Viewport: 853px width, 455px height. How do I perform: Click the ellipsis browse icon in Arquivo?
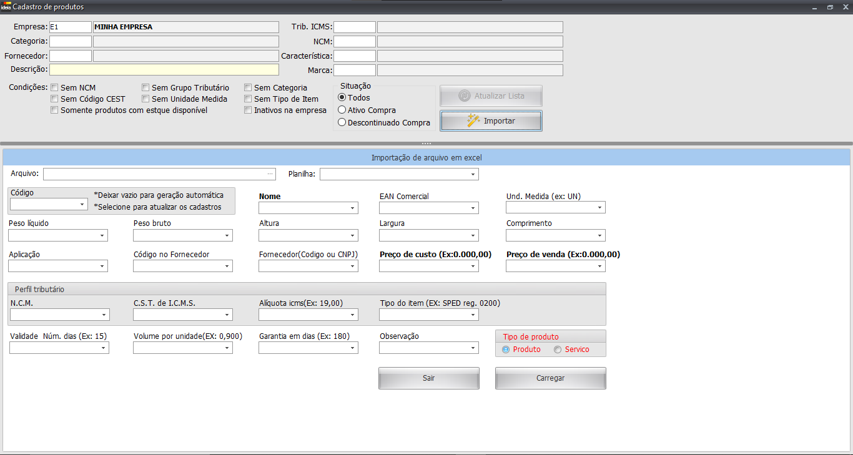tap(270, 174)
